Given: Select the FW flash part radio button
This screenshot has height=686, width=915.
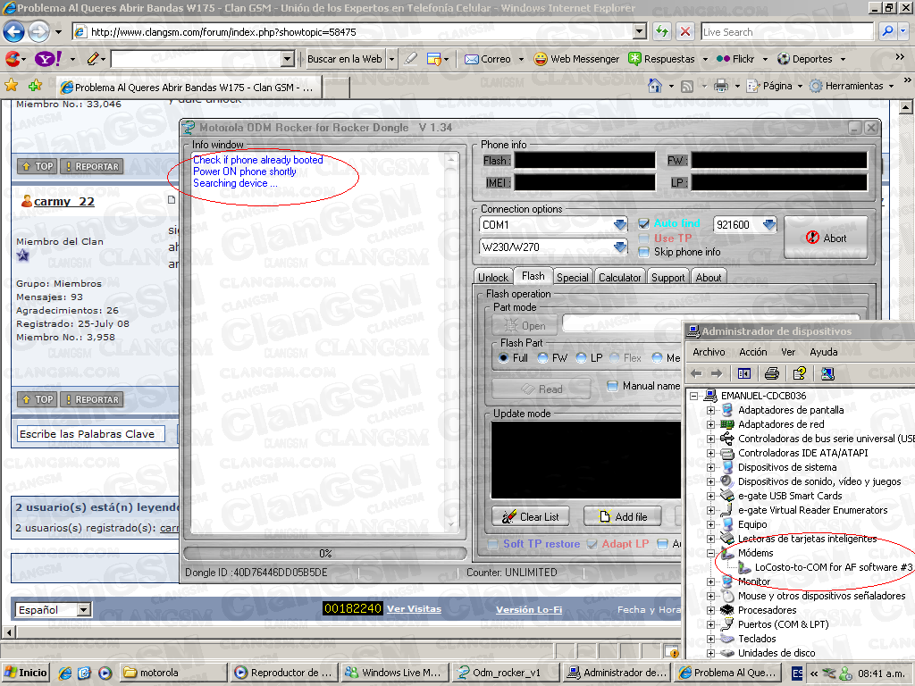Looking at the screenshot, I should 542,357.
